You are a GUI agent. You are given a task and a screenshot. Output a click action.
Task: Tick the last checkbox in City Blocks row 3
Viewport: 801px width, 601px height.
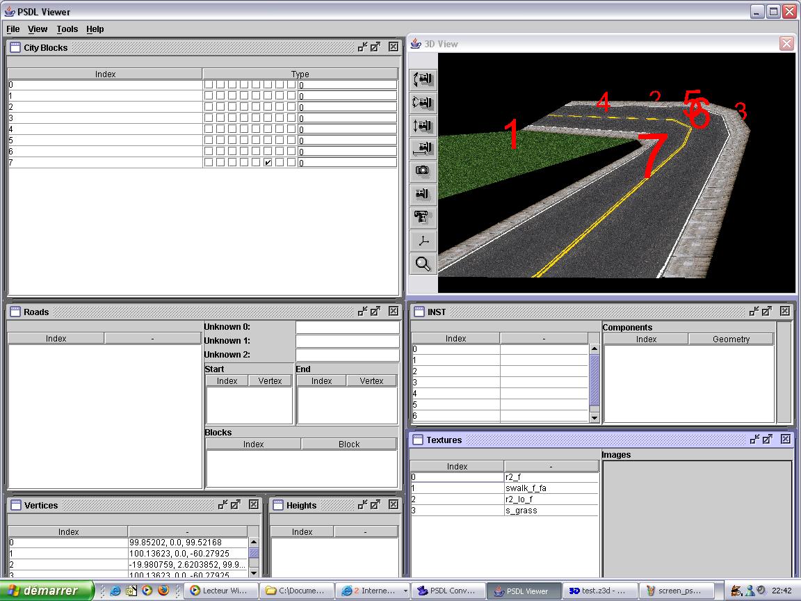pos(291,118)
